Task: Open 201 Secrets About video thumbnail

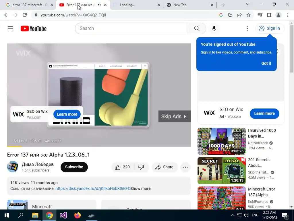Action: 221,171
